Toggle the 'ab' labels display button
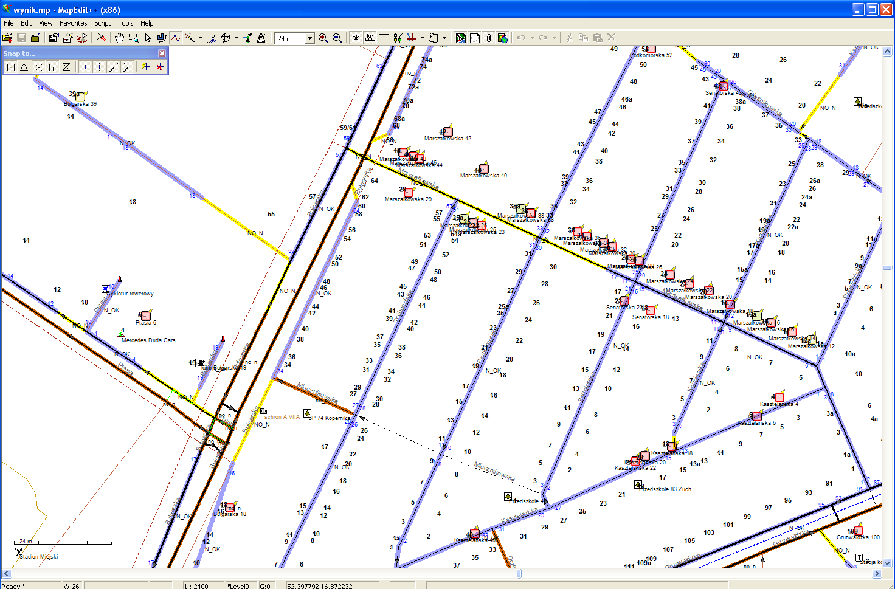 (356, 38)
